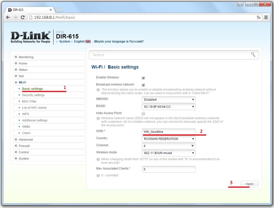Viewport: 274px width, 208px height.
Task: Open the MBSSID dropdown
Action: click(169, 100)
